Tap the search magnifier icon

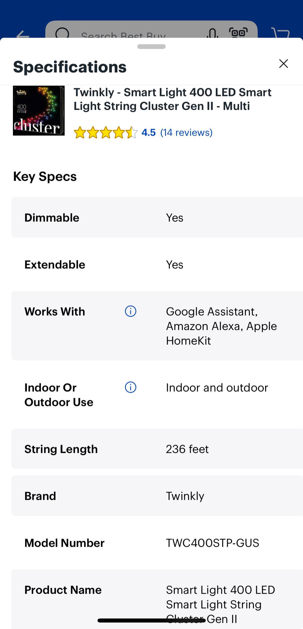pos(62,33)
